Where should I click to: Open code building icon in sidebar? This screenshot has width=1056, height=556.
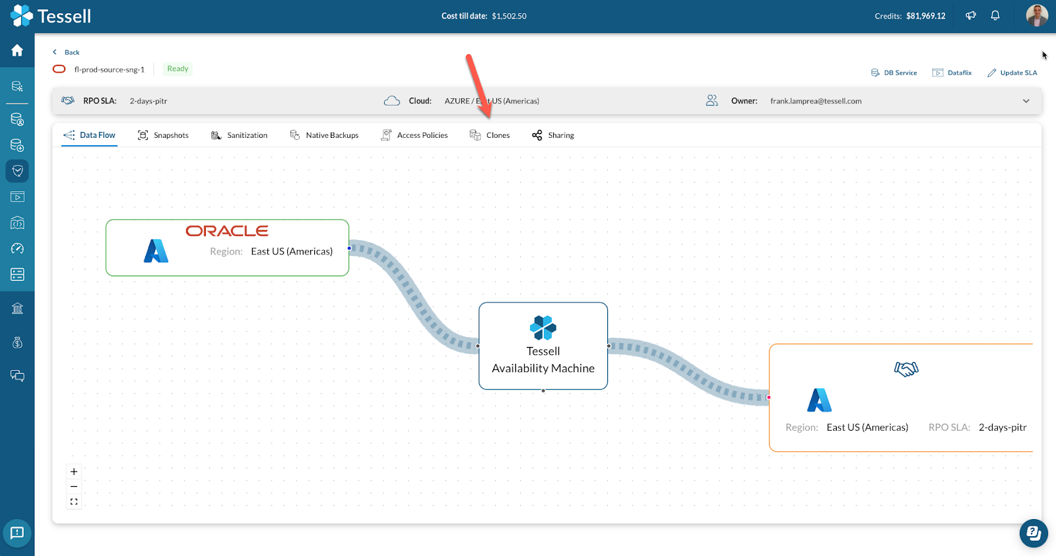coord(17,223)
